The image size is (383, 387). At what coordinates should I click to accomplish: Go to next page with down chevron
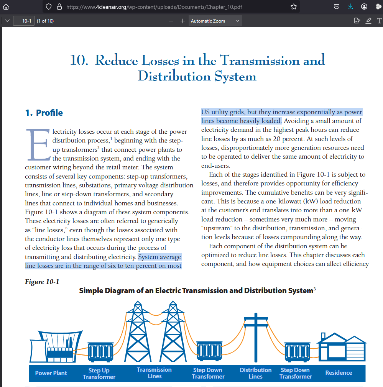(7, 21)
